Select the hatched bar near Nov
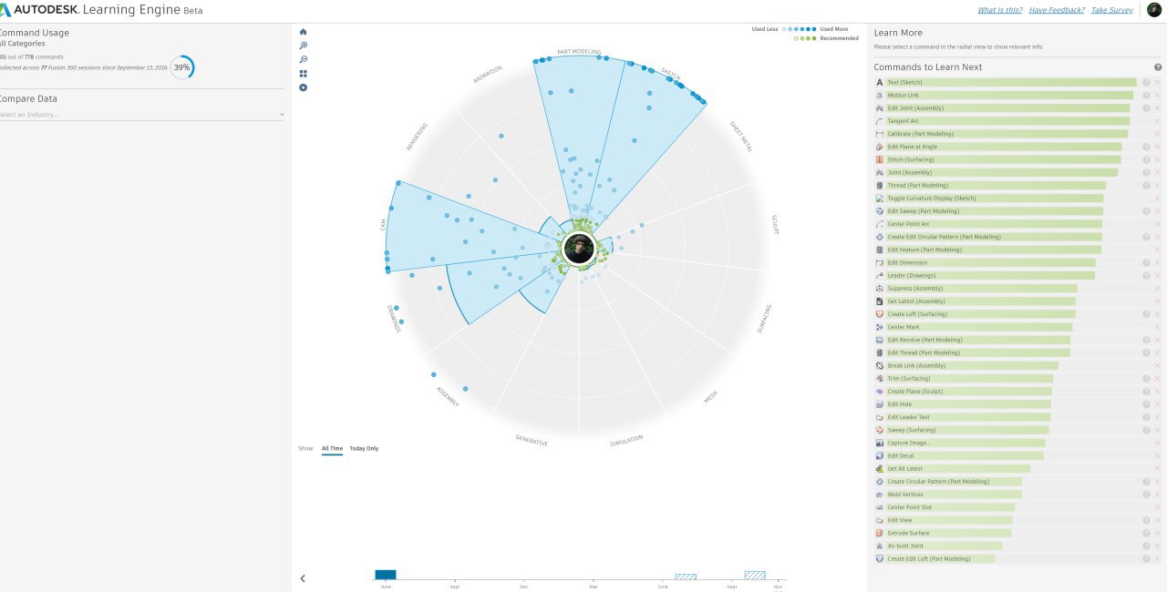The image size is (1167, 592). 755,575
